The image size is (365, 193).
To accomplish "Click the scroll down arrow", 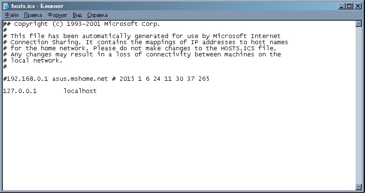I will [x=358, y=186].
